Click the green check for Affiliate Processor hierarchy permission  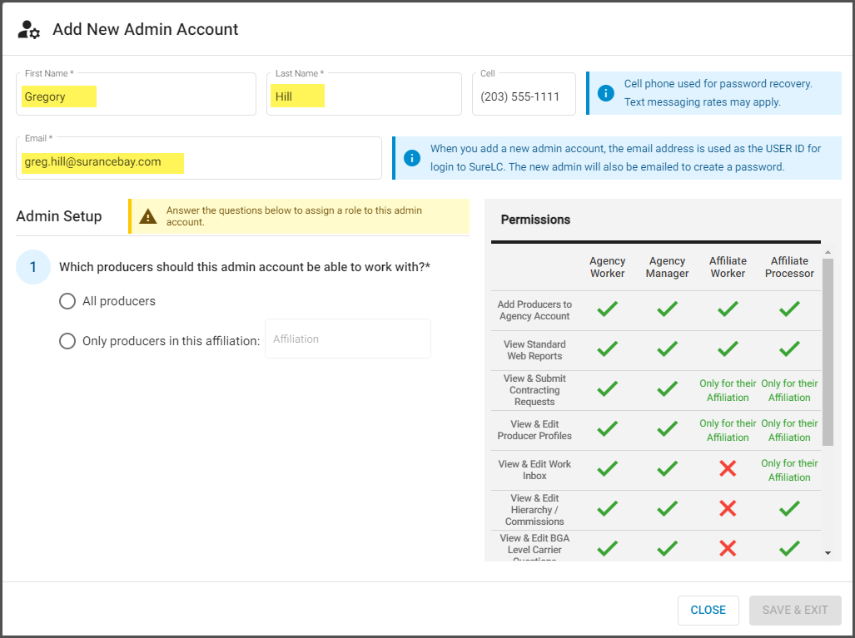point(789,508)
